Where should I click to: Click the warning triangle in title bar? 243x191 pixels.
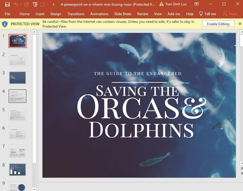point(162,4)
